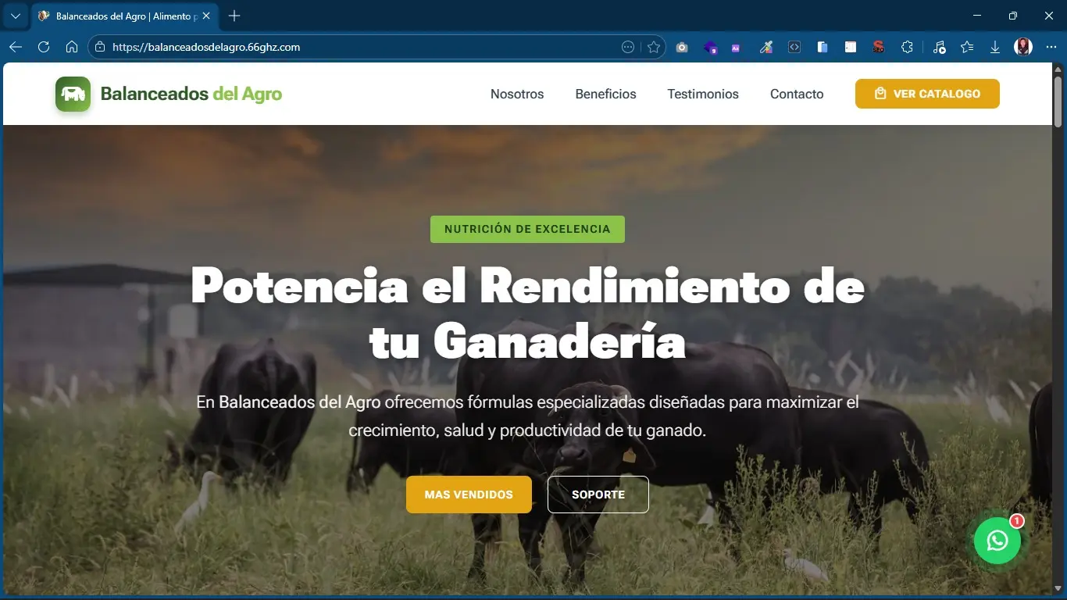Show downloads via the download arrow icon
The height and width of the screenshot is (600, 1067).
pyautogui.click(x=994, y=47)
